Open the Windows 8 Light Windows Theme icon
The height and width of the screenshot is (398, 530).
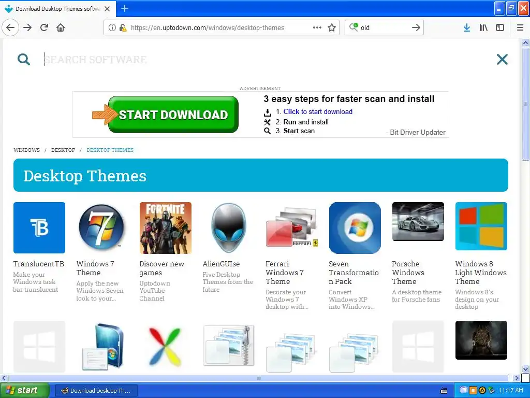click(481, 226)
